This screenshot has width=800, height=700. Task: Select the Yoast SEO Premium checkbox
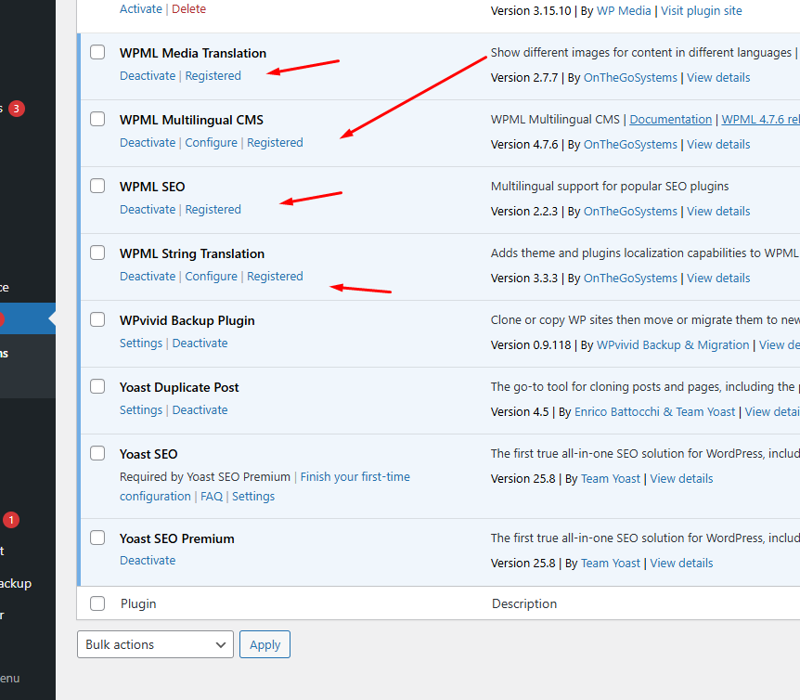97,538
